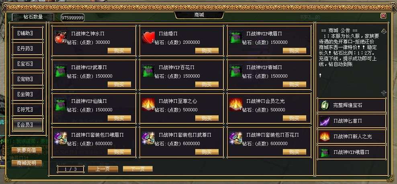Click the 我要充值 recharge button

tap(27, 150)
